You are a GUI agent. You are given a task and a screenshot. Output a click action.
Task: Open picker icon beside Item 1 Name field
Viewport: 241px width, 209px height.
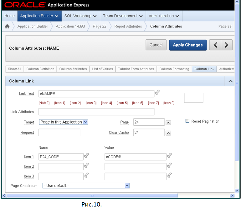point(86,156)
